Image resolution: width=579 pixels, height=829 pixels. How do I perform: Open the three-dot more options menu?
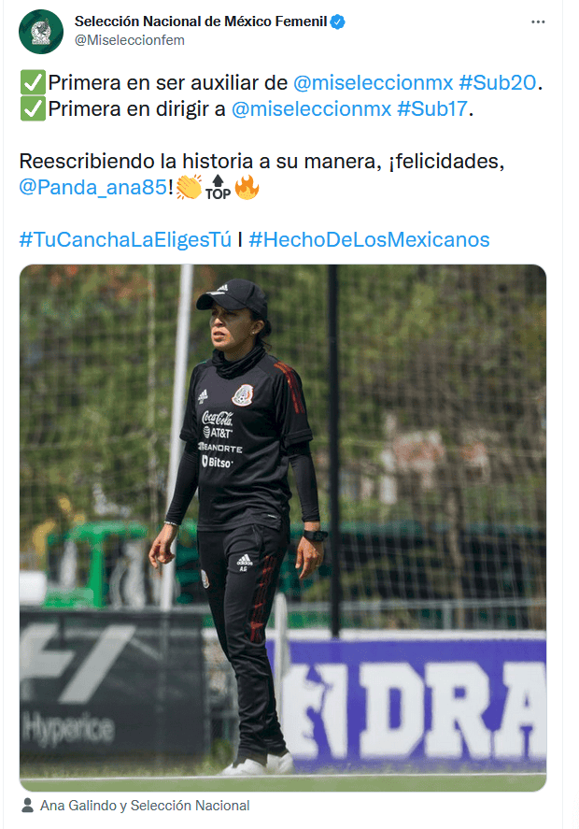click(x=538, y=21)
